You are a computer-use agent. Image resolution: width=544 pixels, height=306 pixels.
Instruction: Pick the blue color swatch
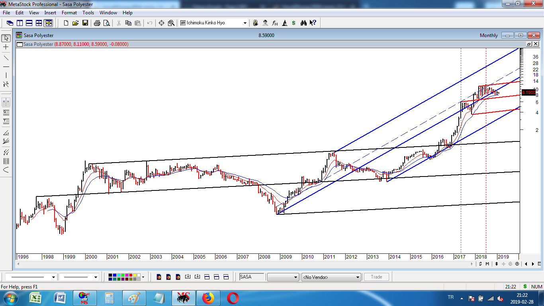tap(115, 275)
